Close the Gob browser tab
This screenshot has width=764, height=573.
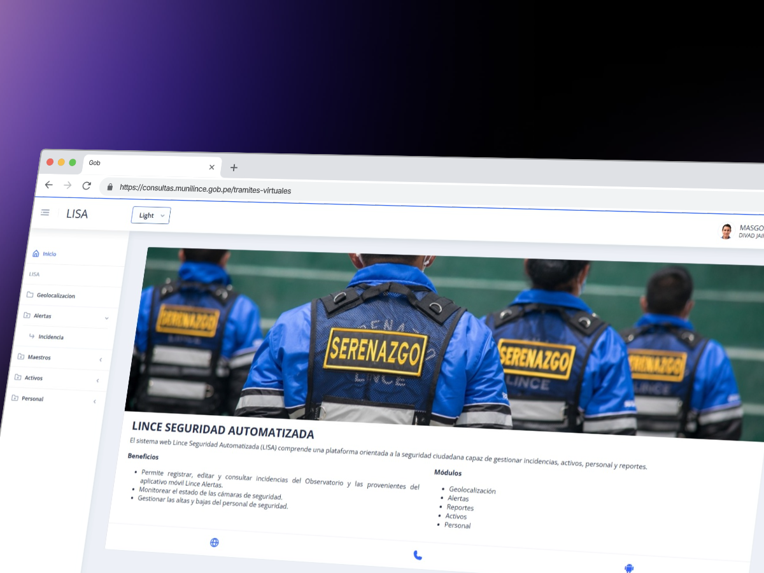pos(212,167)
